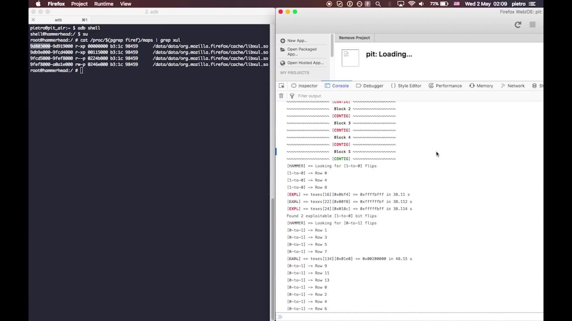Click the '[EXPL] => texes[24][0x018c]' console line
The image size is (572, 321).
(349, 209)
